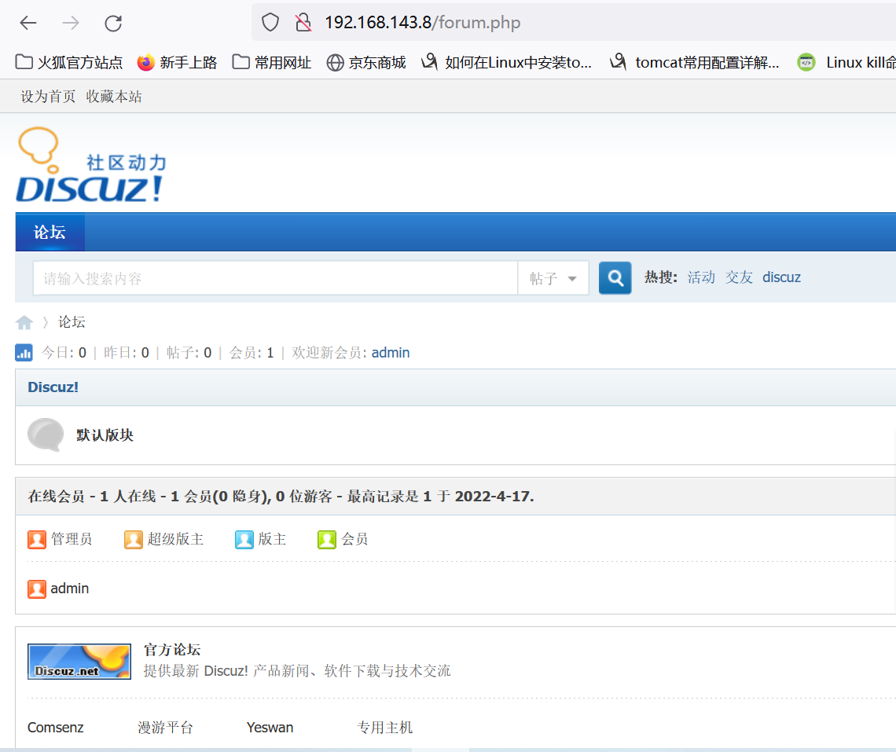Switch to the 论坛 navigation tab

[50, 232]
